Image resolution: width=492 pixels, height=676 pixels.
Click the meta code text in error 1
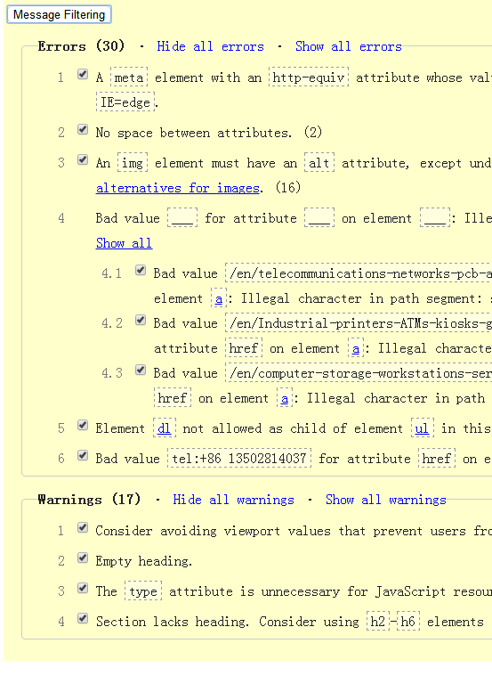point(129,77)
